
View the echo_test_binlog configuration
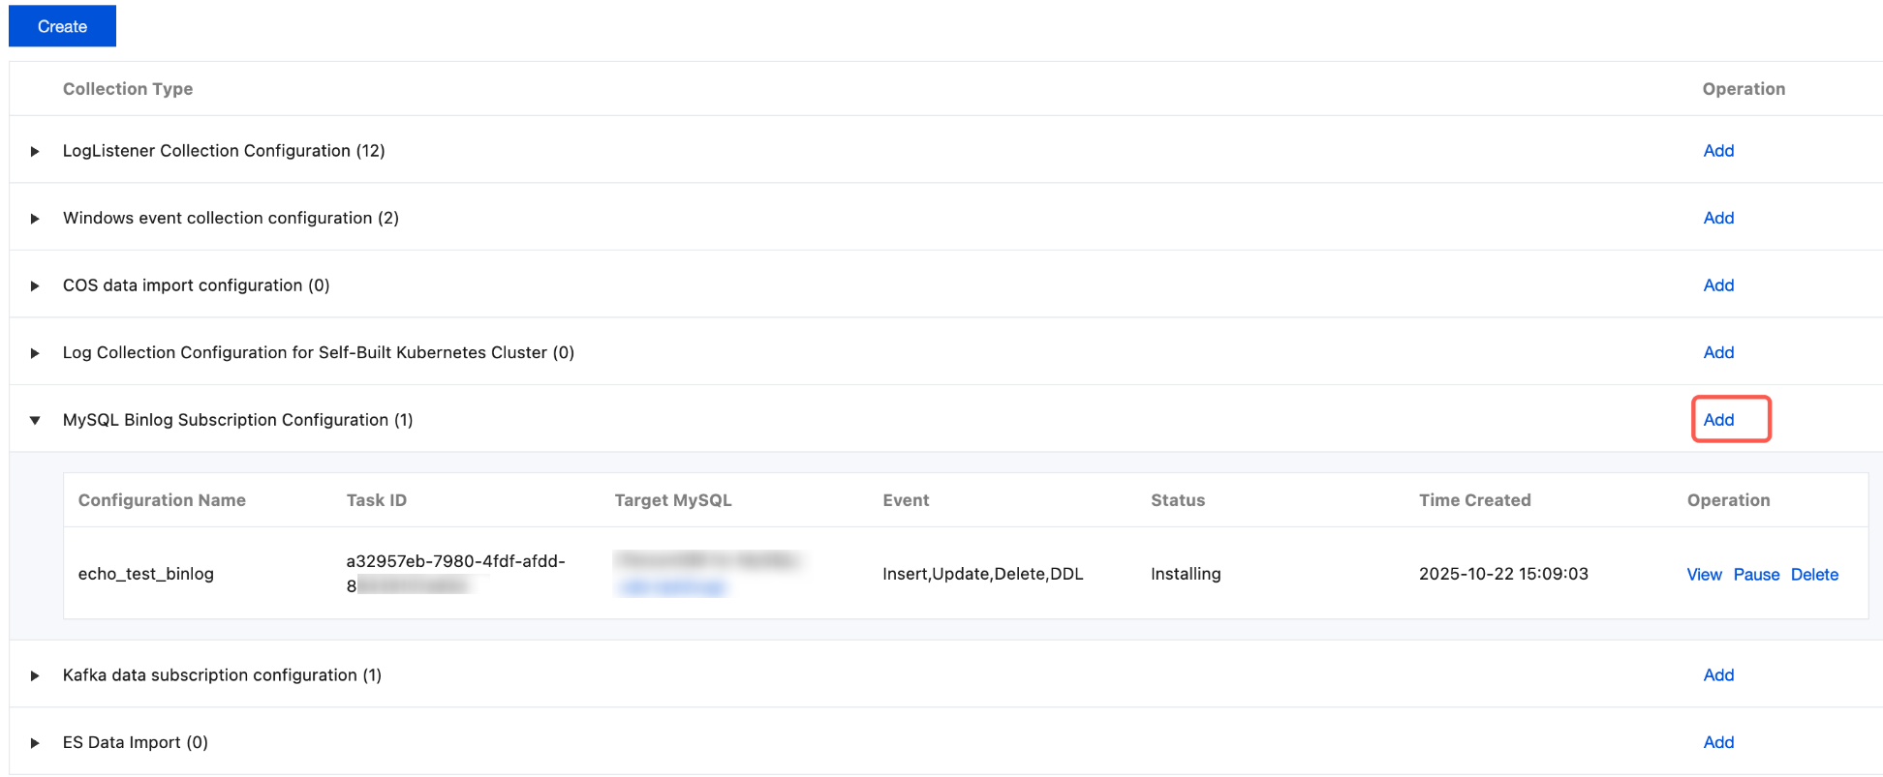(x=1704, y=575)
